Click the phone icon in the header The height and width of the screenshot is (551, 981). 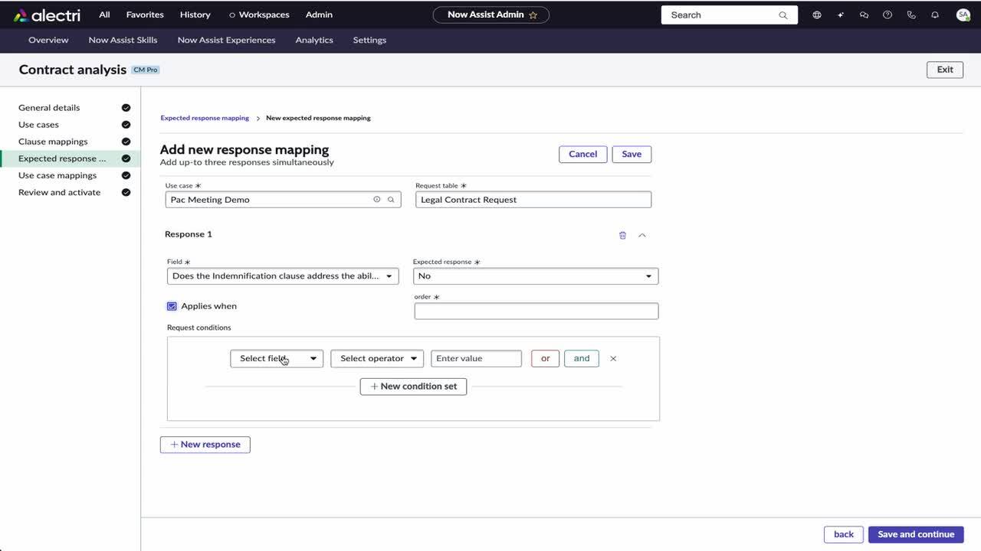pos(911,15)
